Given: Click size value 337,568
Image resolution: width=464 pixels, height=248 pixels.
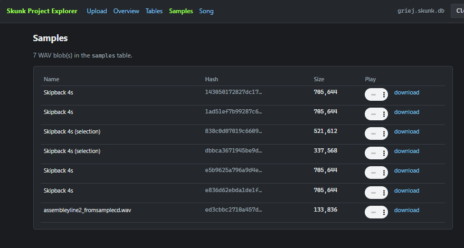Looking at the screenshot, I should pyautogui.click(x=326, y=150).
